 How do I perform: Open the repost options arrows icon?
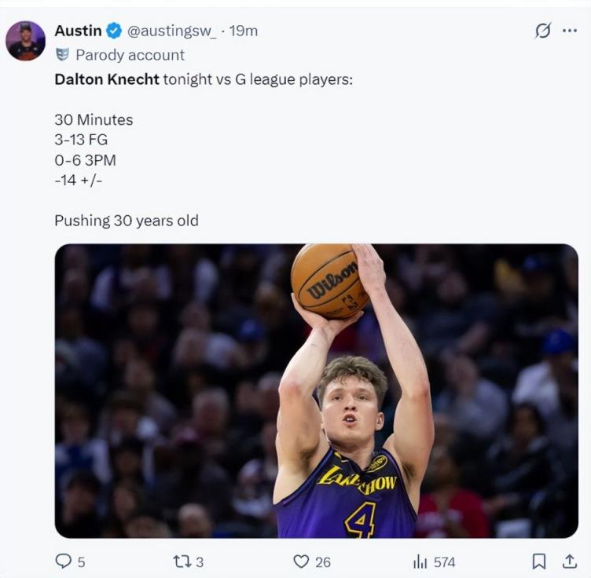tap(181, 562)
